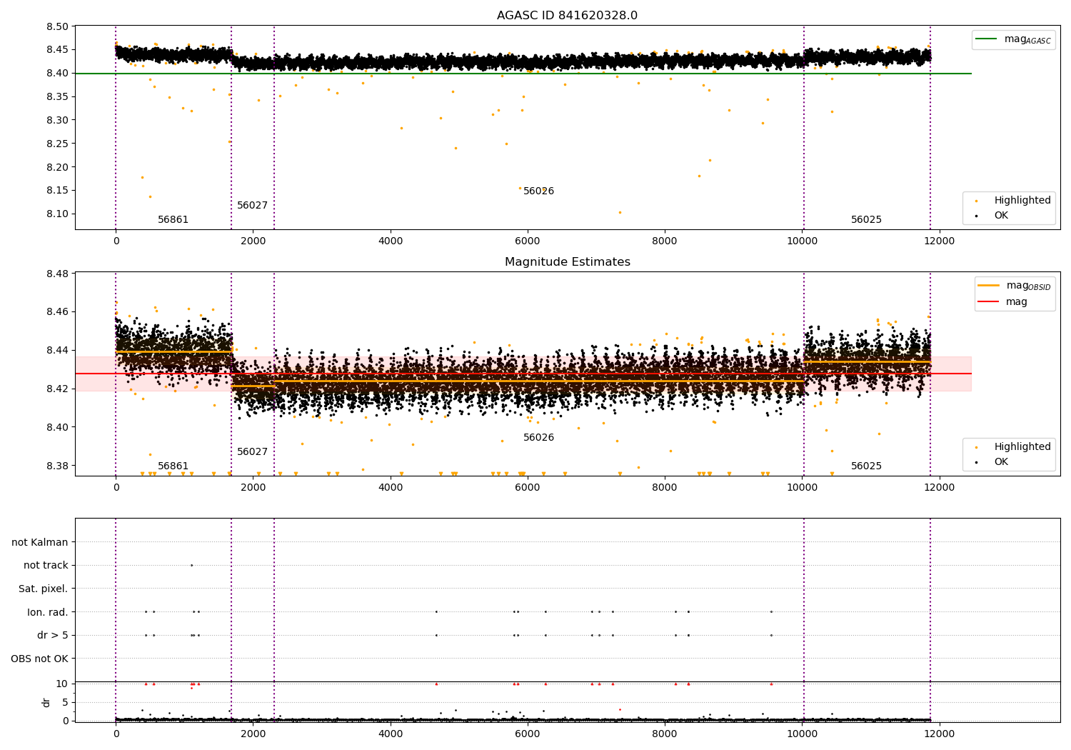1071x750 pixels.
Task: Click the 8.25 y-axis tick label
Action: coord(57,144)
